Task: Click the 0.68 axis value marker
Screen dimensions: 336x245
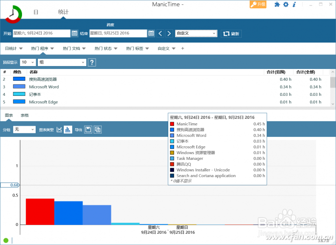Action: (x=10, y=185)
